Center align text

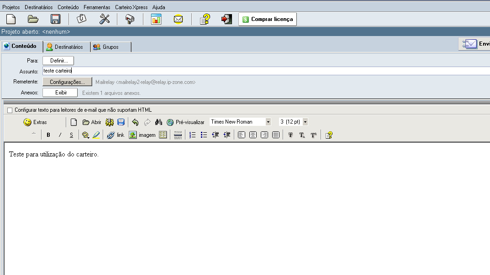[253, 135]
